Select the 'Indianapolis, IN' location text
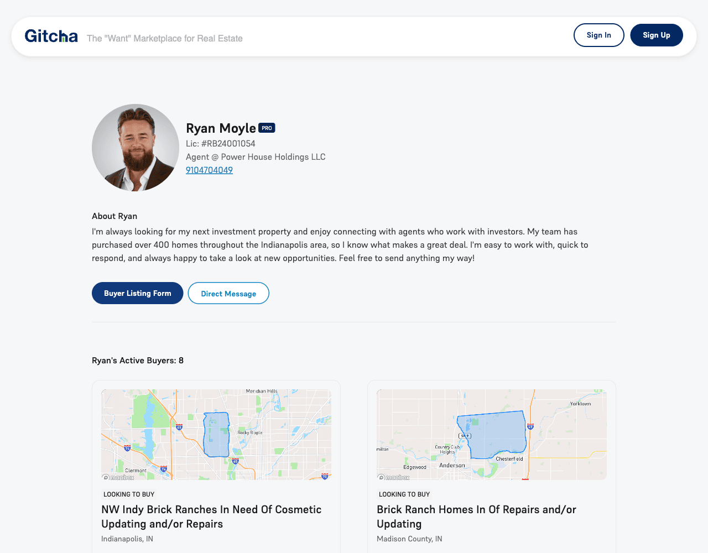This screenshot has width=708, height=553. (127, 539)
